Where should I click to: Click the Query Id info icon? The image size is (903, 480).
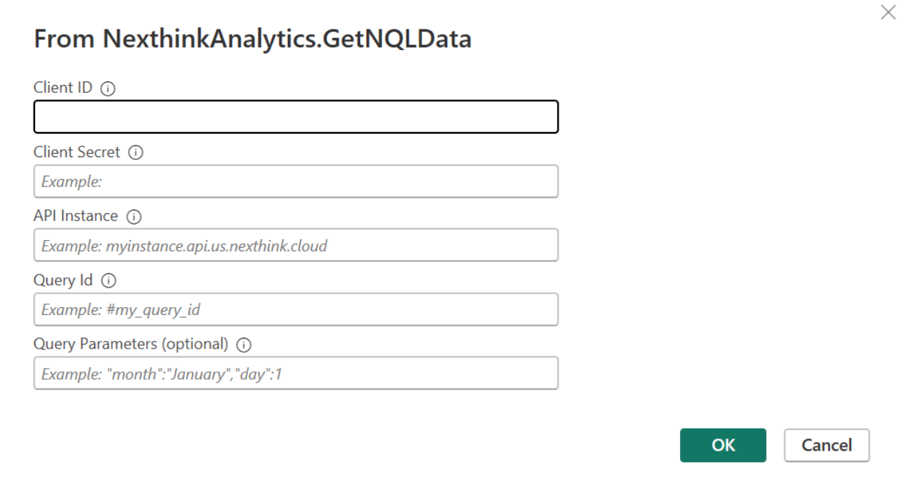tap(109, 281)
